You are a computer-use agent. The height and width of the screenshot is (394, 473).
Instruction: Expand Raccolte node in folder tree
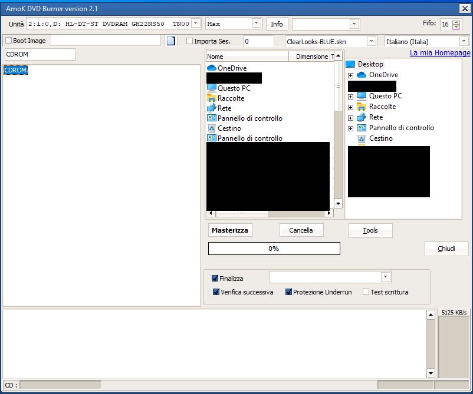pyautogui.click(x=350, y=107)
